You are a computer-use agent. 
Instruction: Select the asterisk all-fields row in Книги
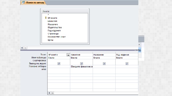point(48,15)
